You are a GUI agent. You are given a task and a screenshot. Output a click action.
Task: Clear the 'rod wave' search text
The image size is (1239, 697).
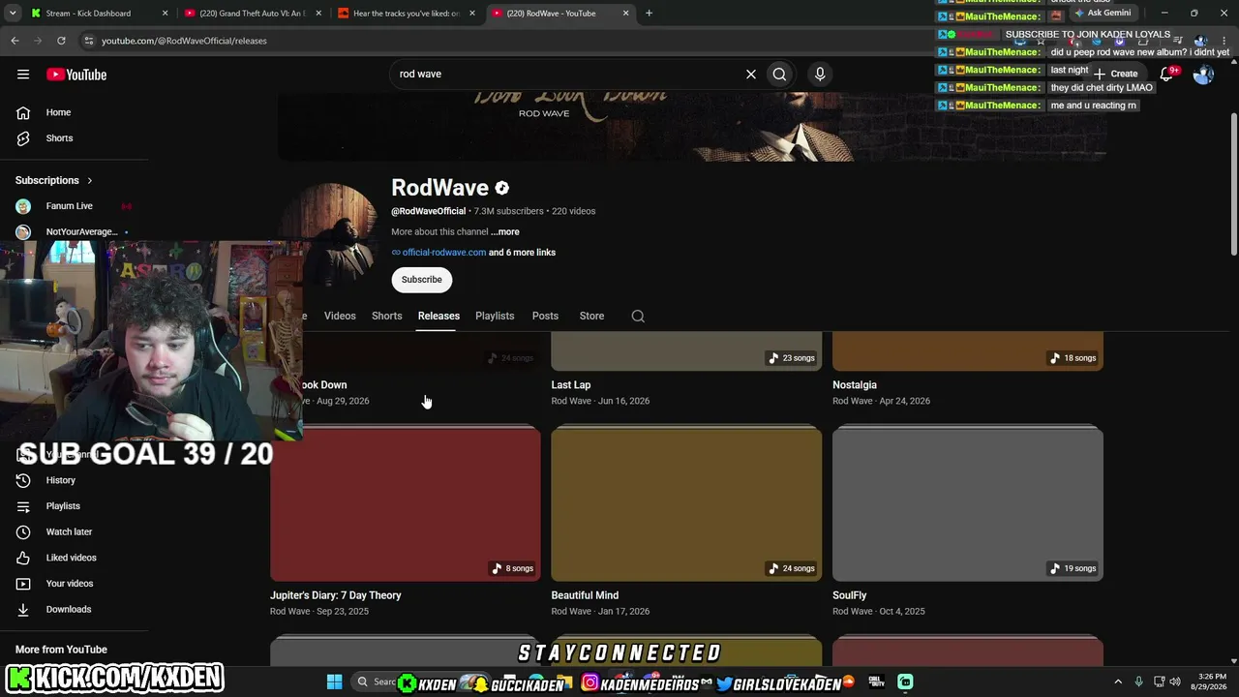coord(750,74)
